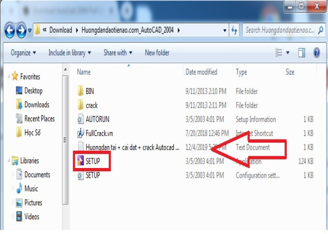The height and width of the screenshot is (234, 328).
Task: Open the FullCrack.vn internet shortcut
Action: click(x=99, y=133)
